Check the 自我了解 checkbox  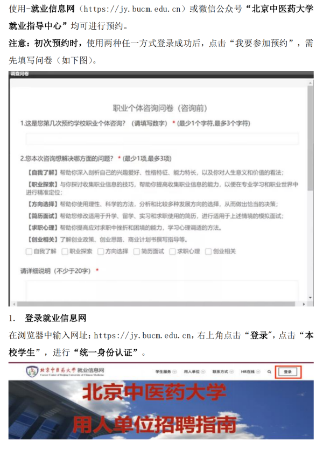29,251
